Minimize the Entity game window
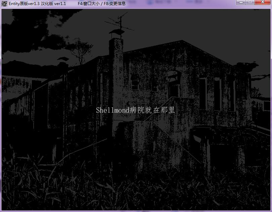The image size is (272, 212). pos(241,2)
